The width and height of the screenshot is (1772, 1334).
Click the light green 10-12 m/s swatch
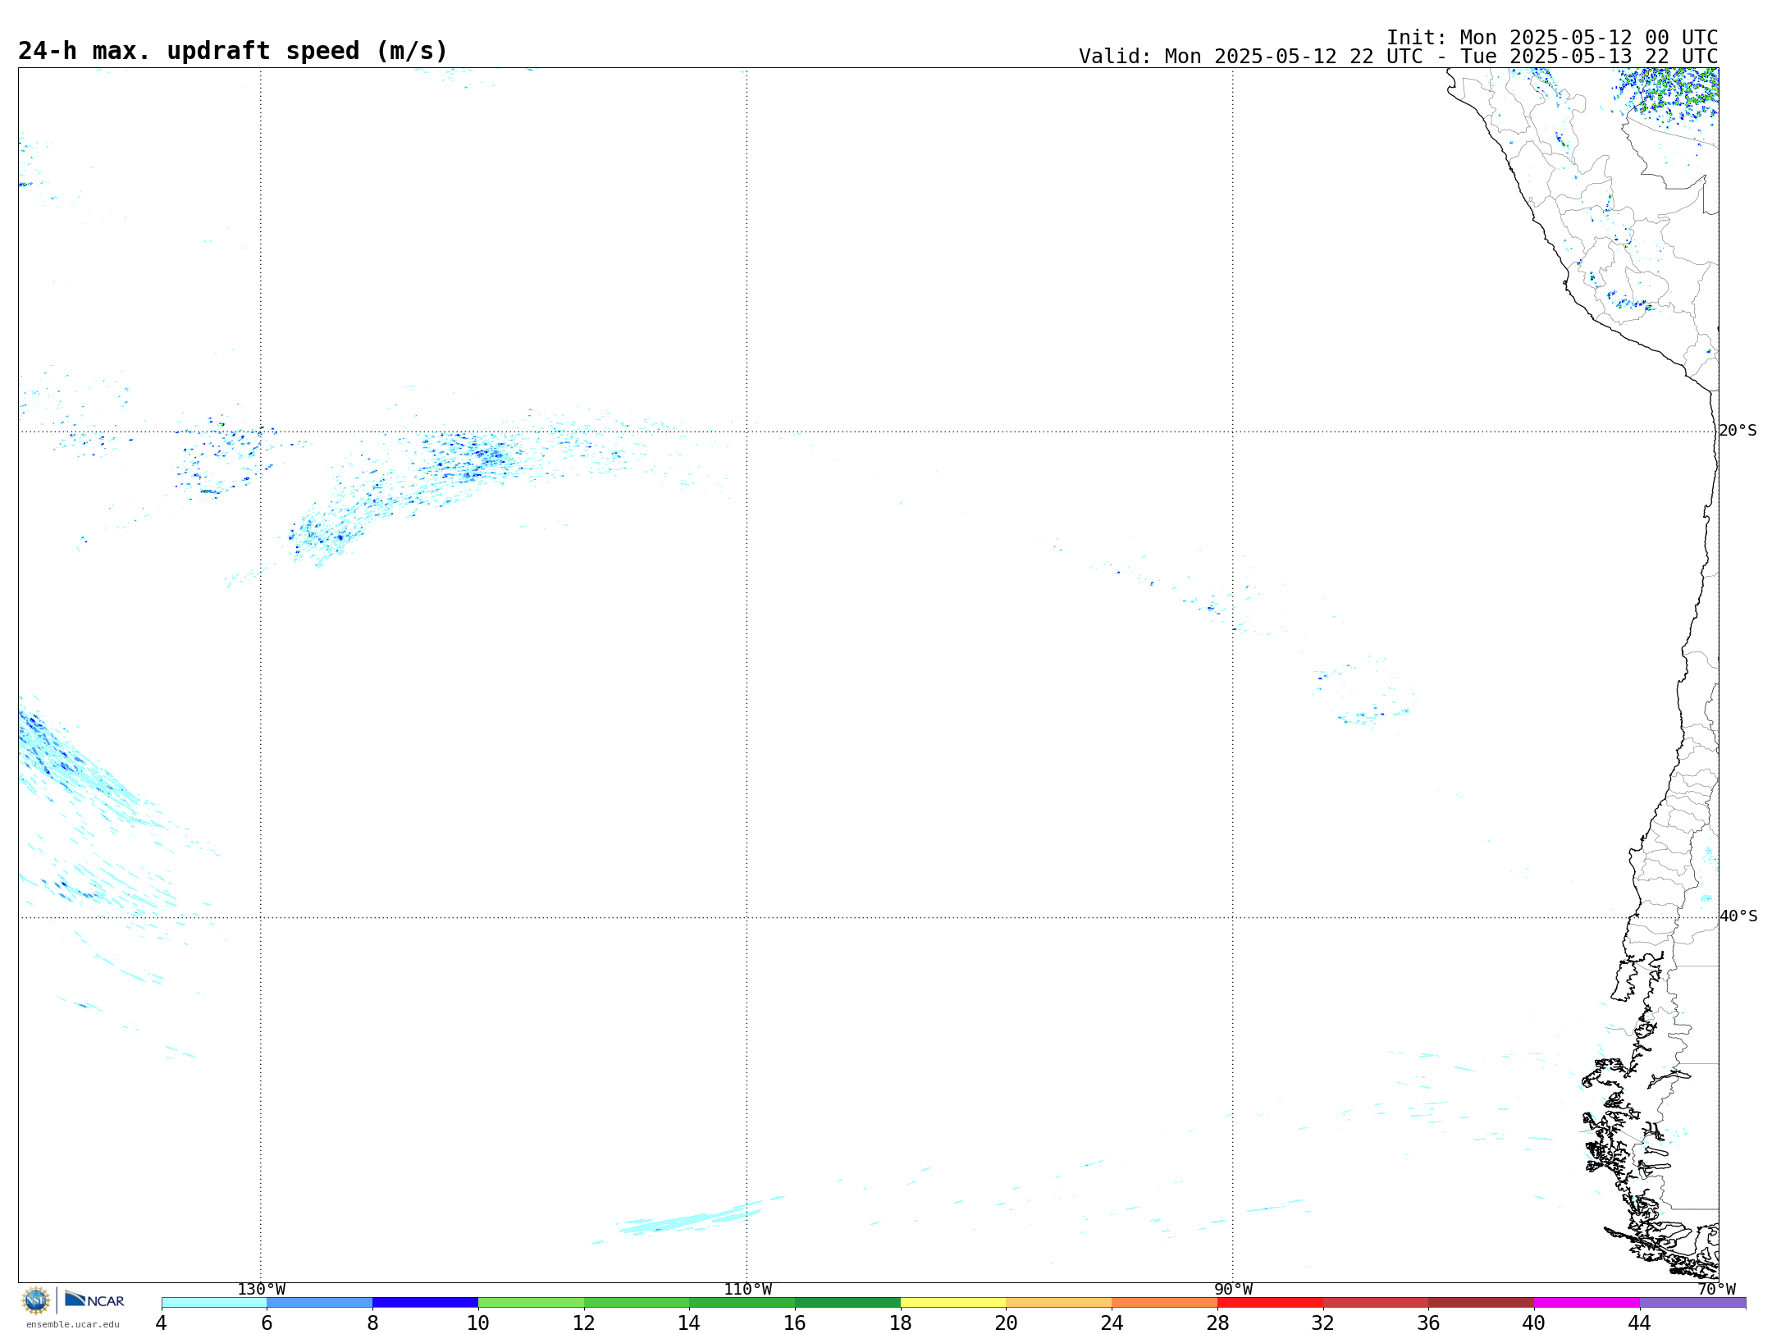531,1303
